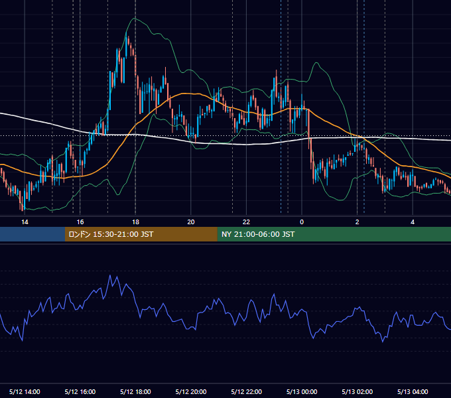Click the 14 hour label on chart axis
This screenshot has width=451, height=398.
[25, 222]
